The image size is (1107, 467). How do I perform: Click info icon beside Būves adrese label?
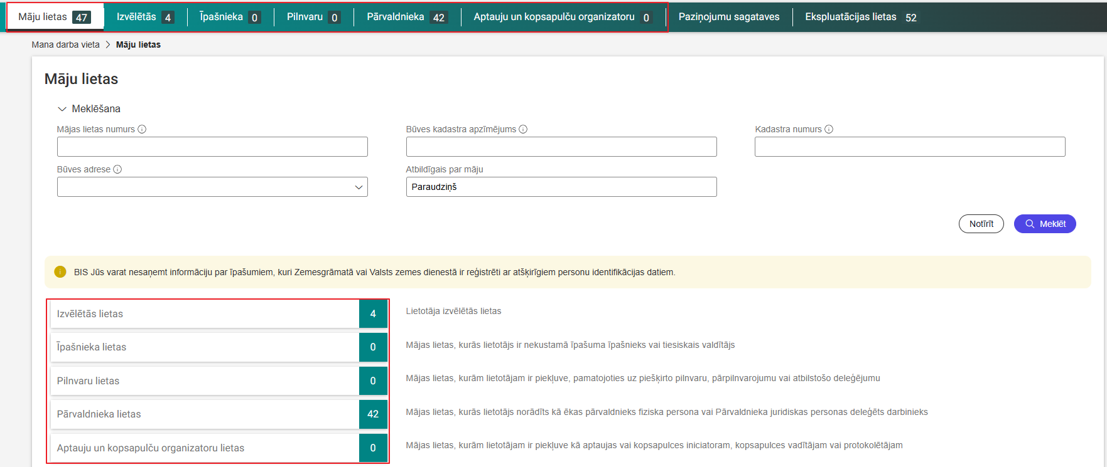pyautogui.click(x=117, y=169)
